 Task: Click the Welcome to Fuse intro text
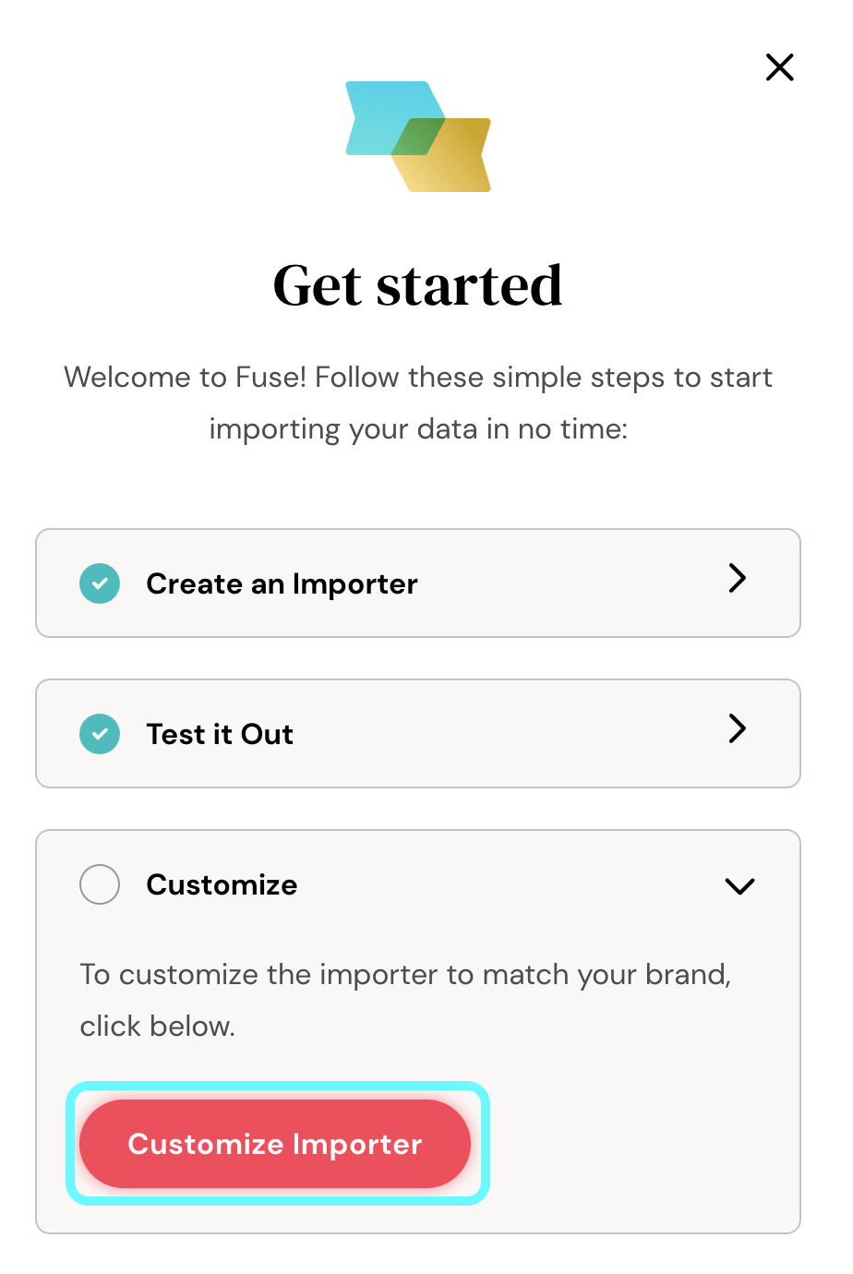click(418, 403)
